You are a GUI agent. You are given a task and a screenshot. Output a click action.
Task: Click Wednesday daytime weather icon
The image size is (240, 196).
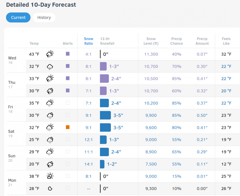pos(50,54)
